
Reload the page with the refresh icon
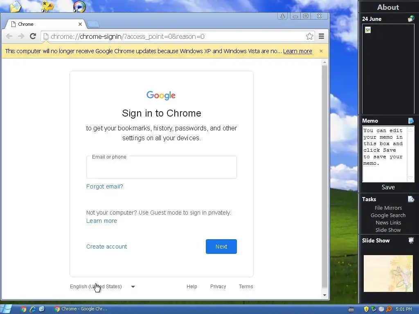(x=33, y=36)
